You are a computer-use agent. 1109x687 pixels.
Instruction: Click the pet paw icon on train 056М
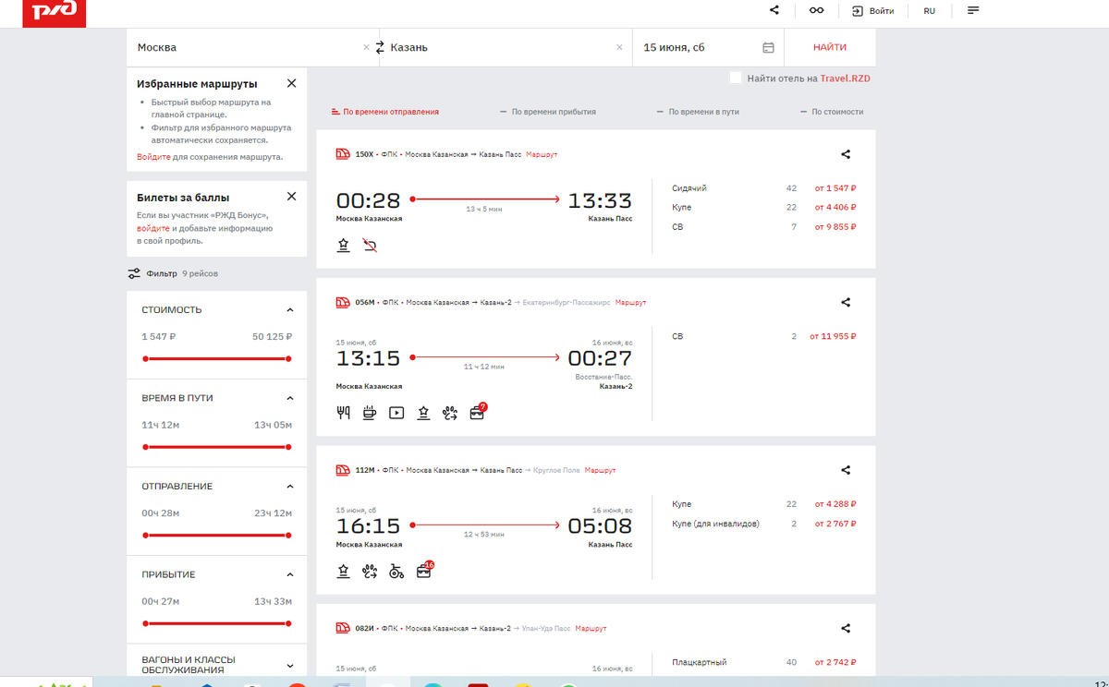click(450, 413)
